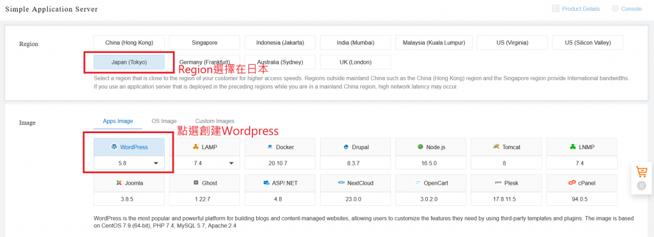The image size is (654, 237).
Task: Click the Node.js hexagon icon
Action: (420, 147)
